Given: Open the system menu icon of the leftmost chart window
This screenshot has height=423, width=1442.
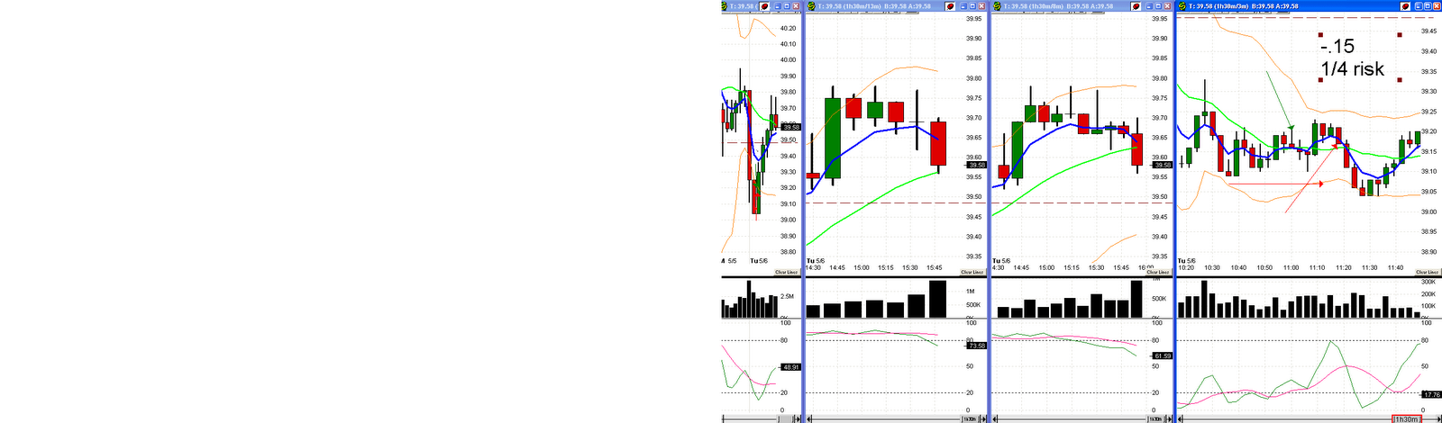Looking at the screenshot, I should 724,5.
